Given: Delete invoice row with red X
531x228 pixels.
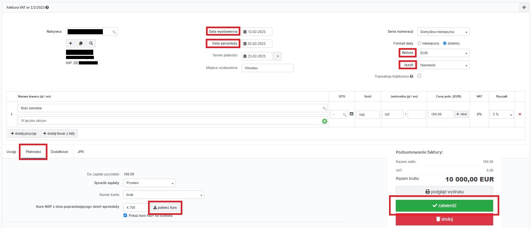Looking at the screenshot, I should click(x=520, y=114).
